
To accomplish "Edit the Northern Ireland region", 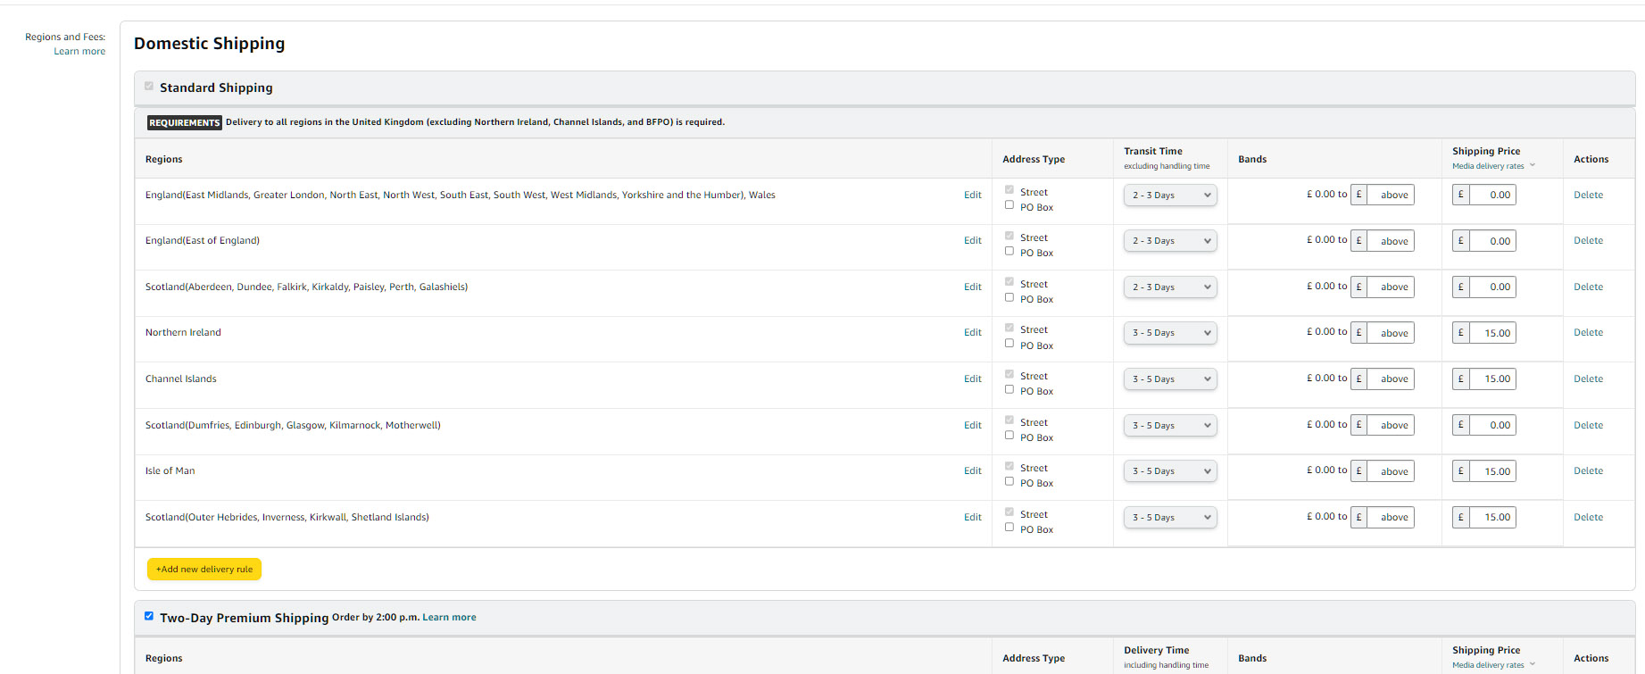I will click(x=972, y=333).
